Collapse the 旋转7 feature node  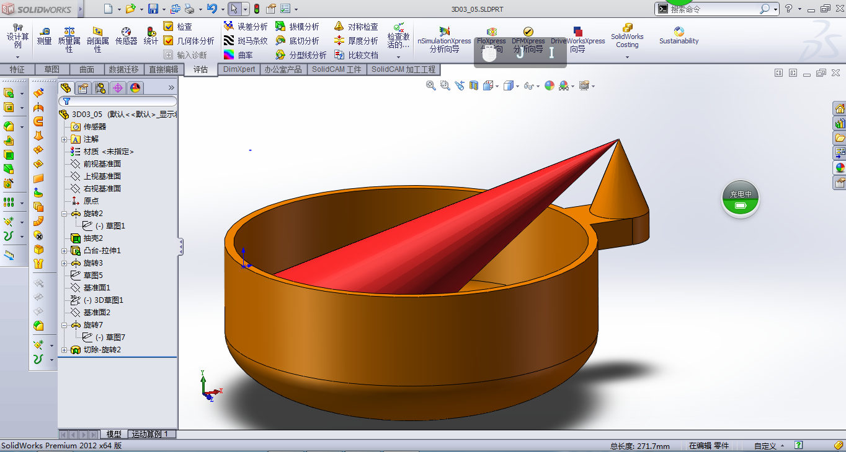pos(65,325)
